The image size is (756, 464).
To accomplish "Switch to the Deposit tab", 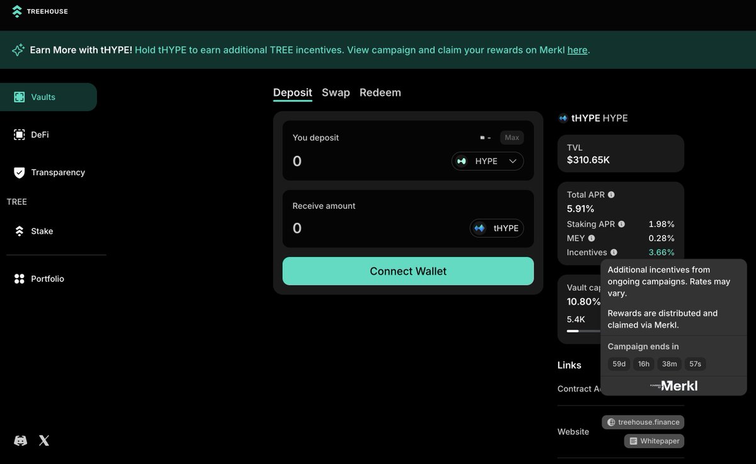I will coord(292,93).
